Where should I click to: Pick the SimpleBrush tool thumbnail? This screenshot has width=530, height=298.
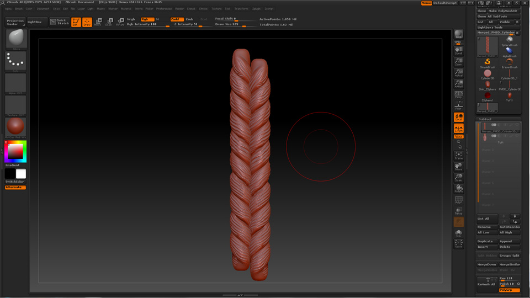point(487,63)
